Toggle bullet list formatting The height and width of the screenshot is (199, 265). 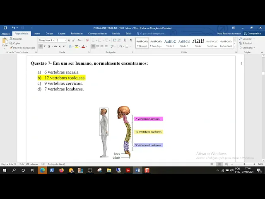pyautogui.click(x=93, y=40)
